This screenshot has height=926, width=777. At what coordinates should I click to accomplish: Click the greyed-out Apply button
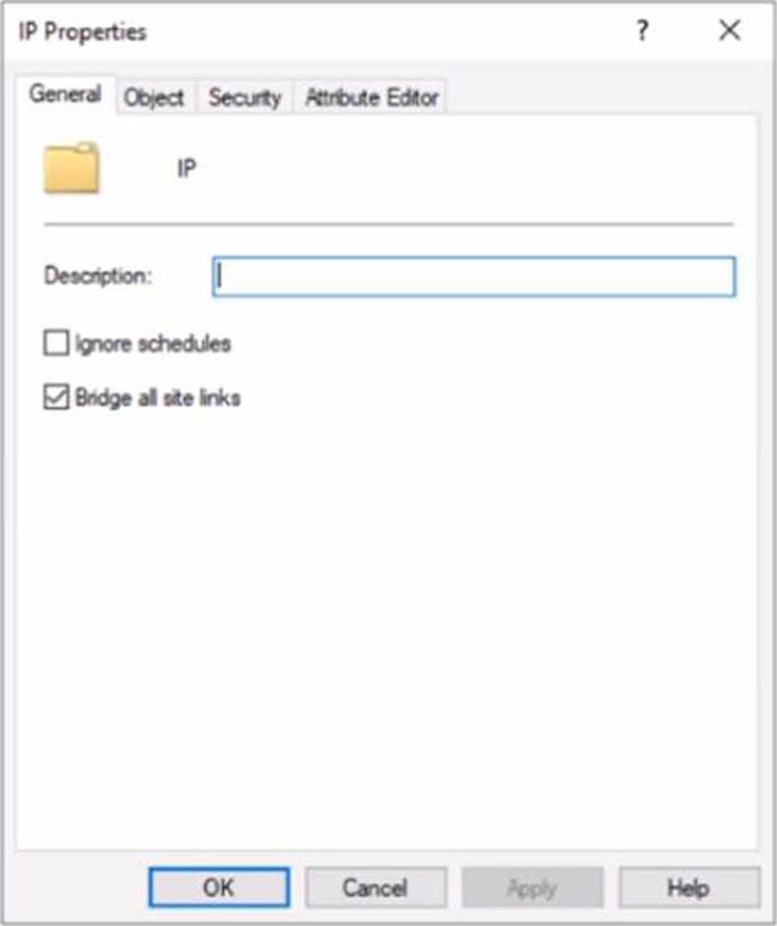[532, 887]
